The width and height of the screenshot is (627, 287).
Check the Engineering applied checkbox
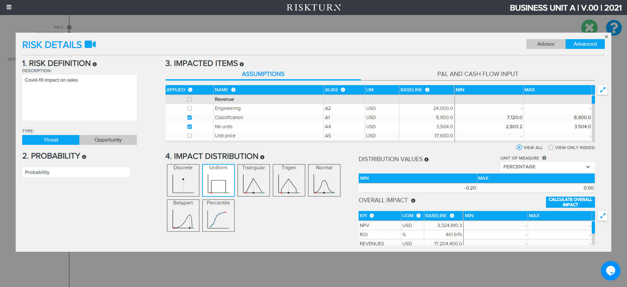189,108
